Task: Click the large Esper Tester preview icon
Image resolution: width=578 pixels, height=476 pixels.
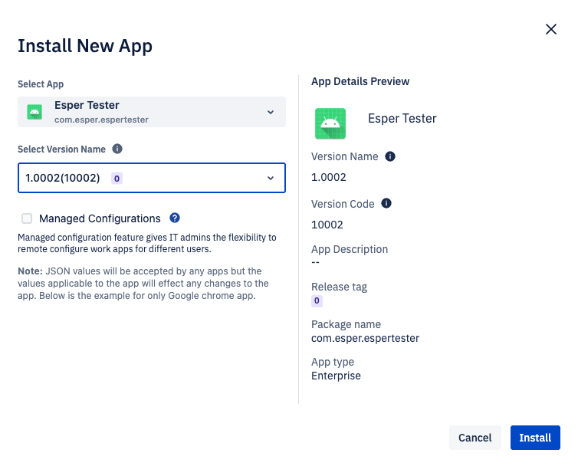Action: tap(330, 123)
